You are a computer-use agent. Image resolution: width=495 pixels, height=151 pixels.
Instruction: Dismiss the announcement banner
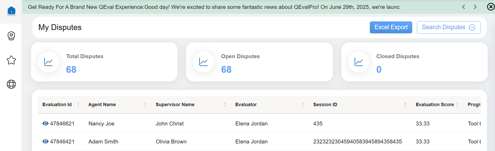coord(491,7)
